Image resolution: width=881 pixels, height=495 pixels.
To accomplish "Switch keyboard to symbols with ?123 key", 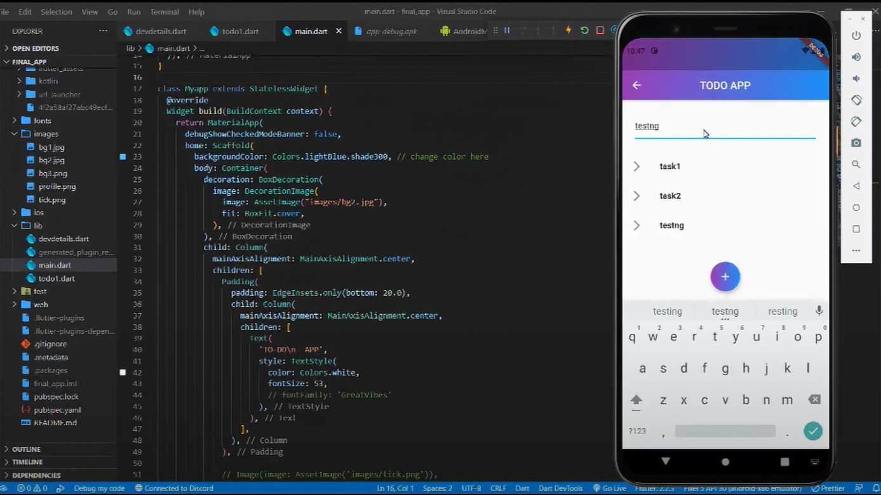I will click(x=637, y=431).
